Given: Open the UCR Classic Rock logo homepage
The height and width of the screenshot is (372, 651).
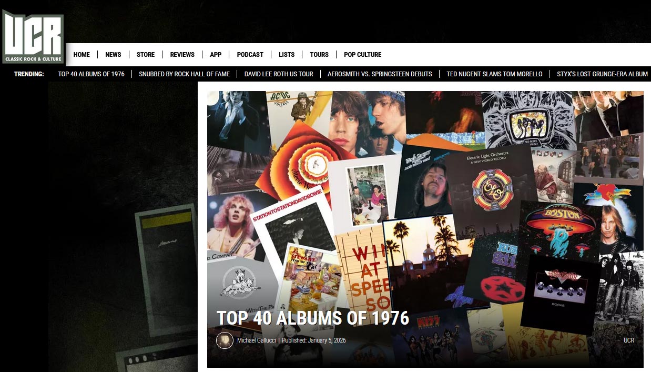Looking at the screenshot, I should 33,37.
